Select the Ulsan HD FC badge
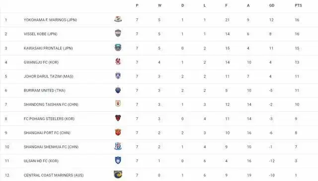318x181 pixels. tap(118, 160)
